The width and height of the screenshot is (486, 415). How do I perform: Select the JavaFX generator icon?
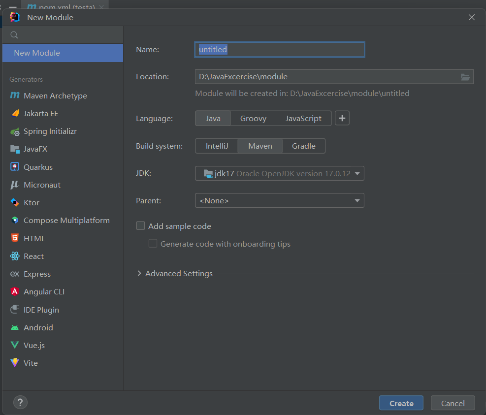[x=15, y=149]
